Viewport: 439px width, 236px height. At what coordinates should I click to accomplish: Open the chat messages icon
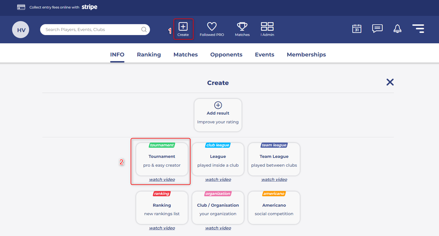[x=377, y=29]
